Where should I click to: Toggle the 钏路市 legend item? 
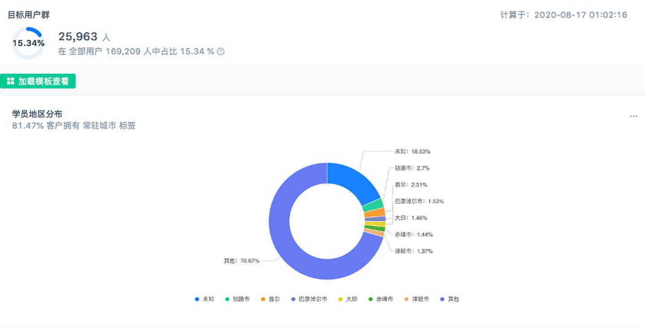pyautogui.click(x=237, y=299)
